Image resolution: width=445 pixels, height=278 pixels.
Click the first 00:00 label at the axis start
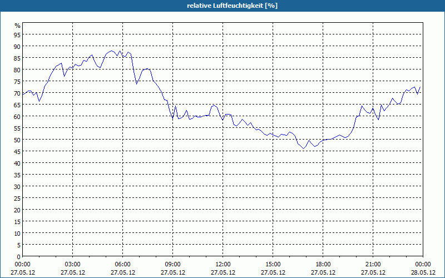(x=22, y=265)
